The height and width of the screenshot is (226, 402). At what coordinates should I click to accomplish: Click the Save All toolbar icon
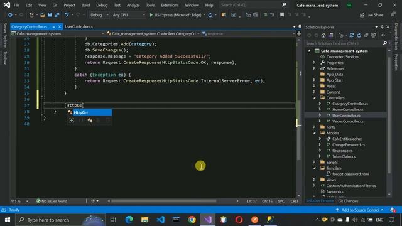(x=57, y=15)
